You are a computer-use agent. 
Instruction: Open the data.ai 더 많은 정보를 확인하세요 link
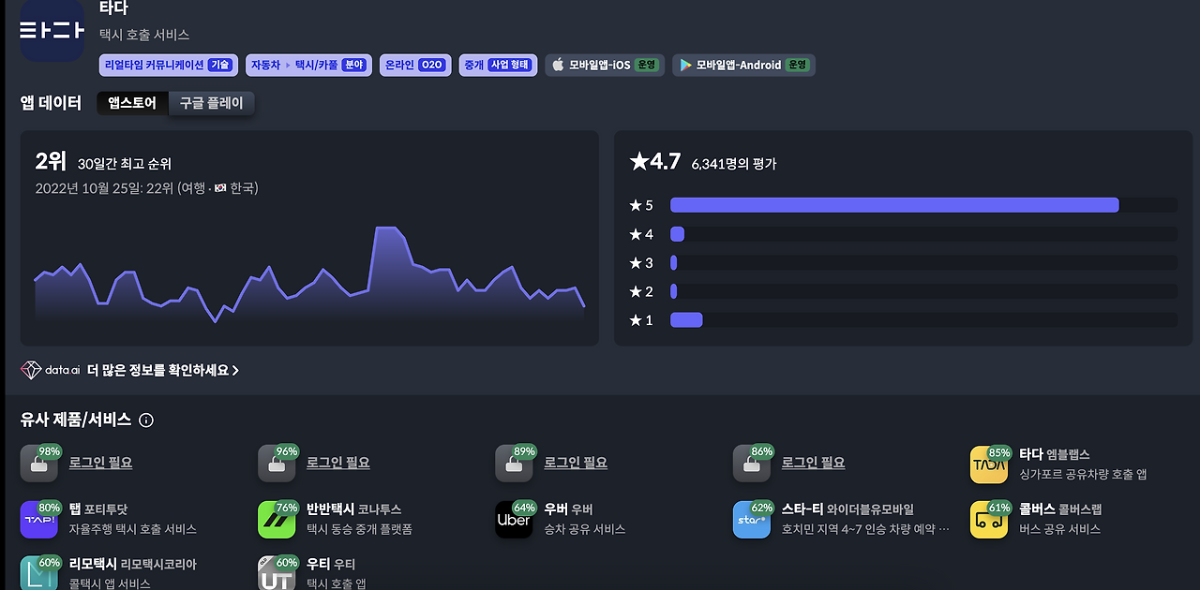tap(130, 370)
